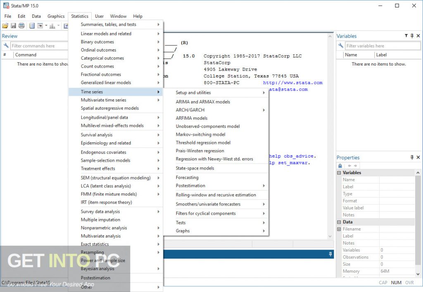
Task: Open the Log notebook toolbar icon
Action: tap(32, 26)
